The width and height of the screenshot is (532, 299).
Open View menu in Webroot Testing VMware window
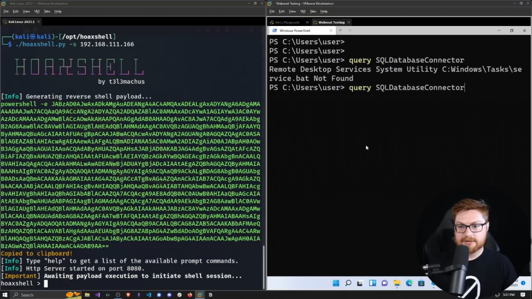click(292, 11)
